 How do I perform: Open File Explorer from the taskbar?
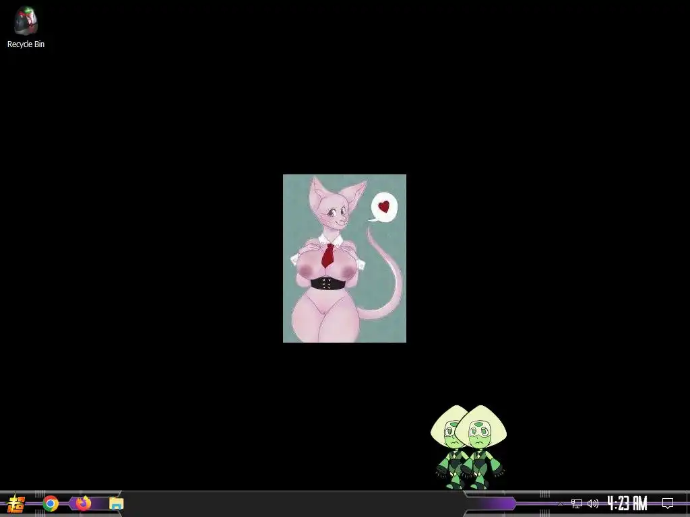[x=116, y=504]
